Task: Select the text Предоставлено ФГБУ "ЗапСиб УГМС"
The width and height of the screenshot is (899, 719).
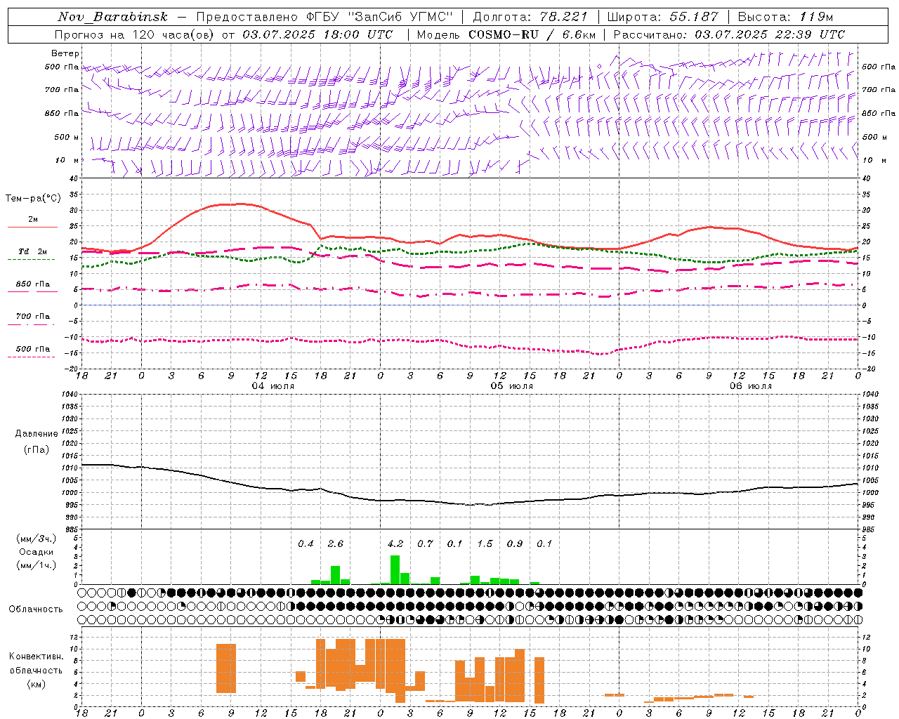Action: click(x=324, y=17)
